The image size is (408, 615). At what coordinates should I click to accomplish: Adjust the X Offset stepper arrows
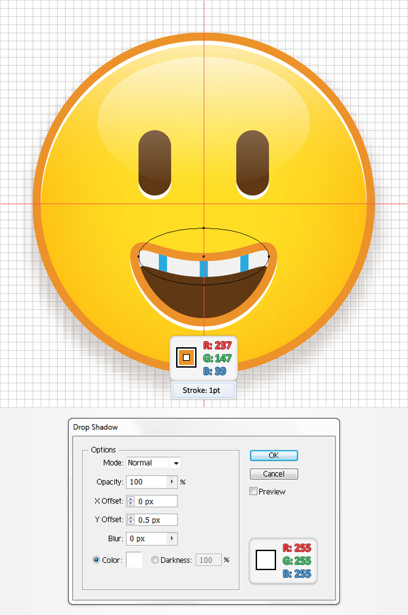(x=131, y=502)
